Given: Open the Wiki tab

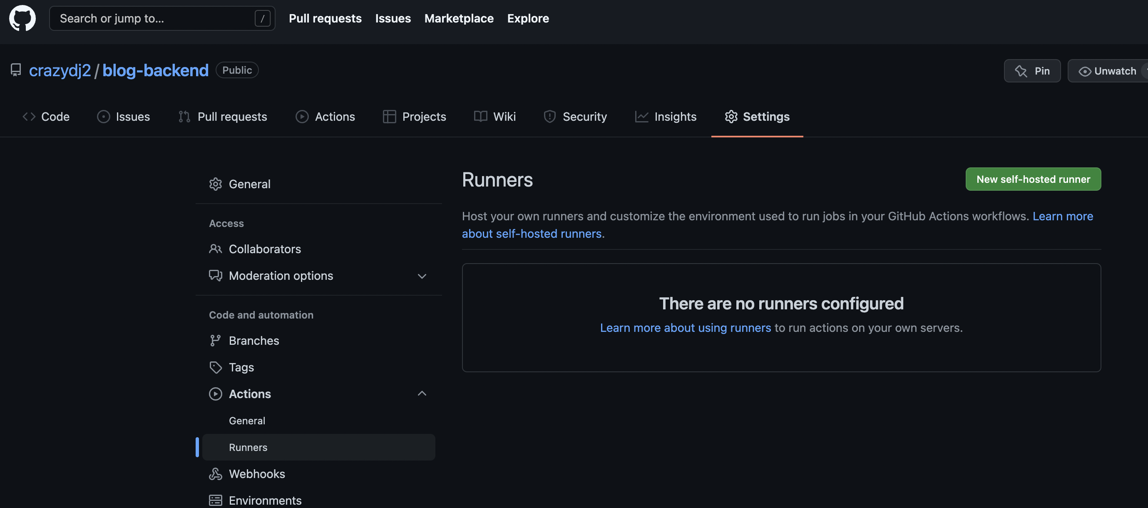Looking at the screenshot, I should pos(494,117).
